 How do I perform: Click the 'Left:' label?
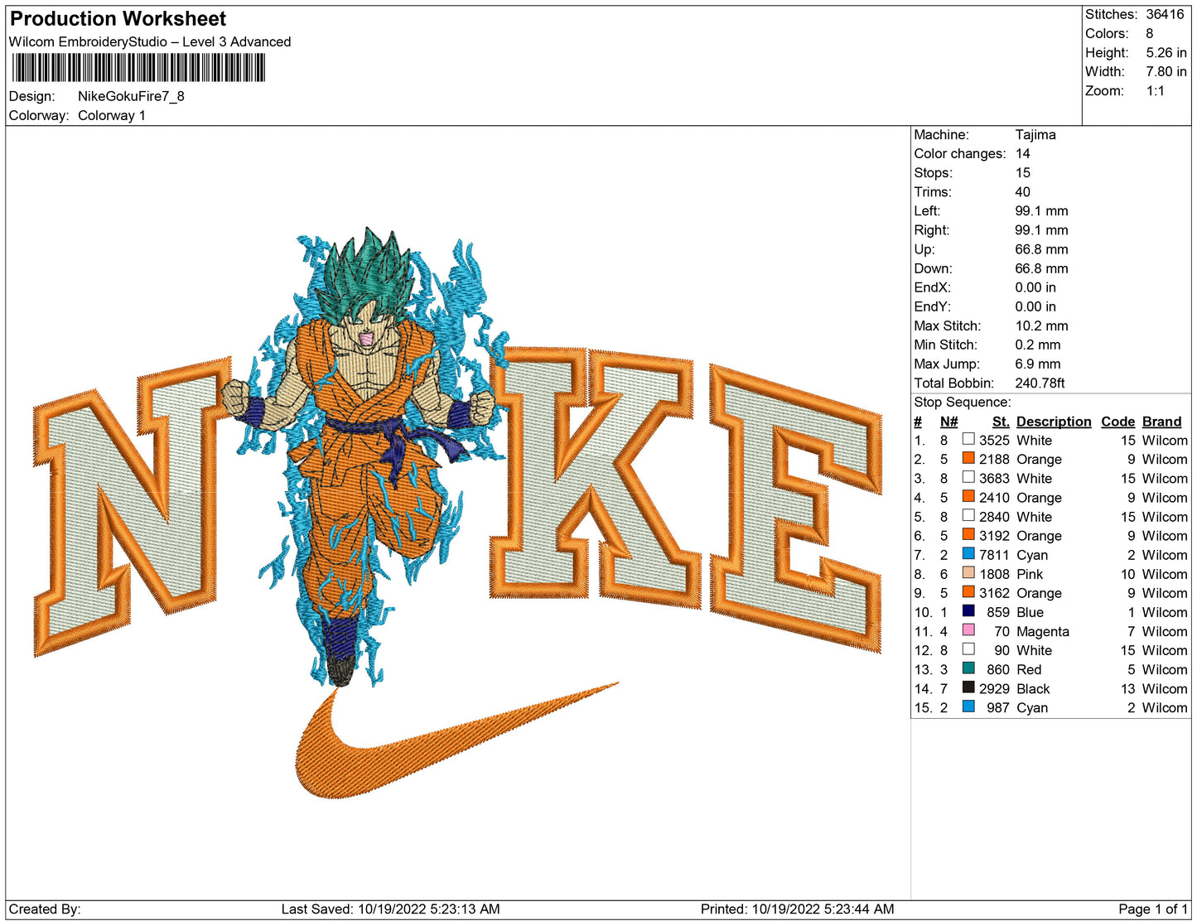coord(929,210)
